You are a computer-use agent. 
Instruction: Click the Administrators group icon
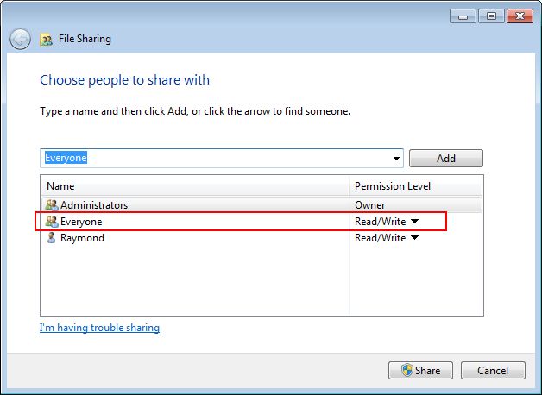[52, 204]
